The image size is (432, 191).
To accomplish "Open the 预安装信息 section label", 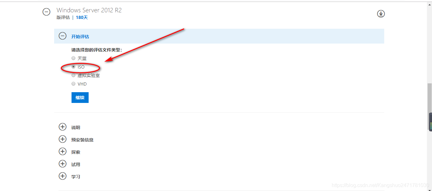I will coord(82,140).
